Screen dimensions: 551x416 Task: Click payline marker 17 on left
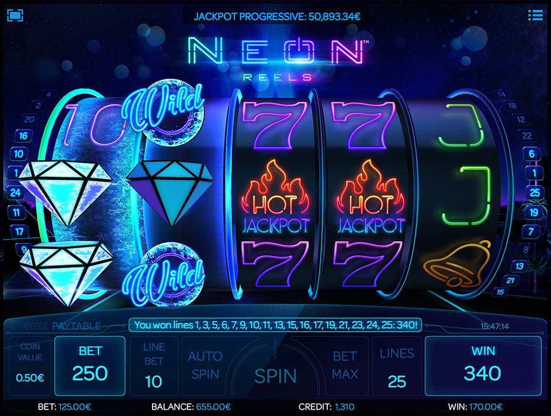pyautogui.click(x=19, y=231)
